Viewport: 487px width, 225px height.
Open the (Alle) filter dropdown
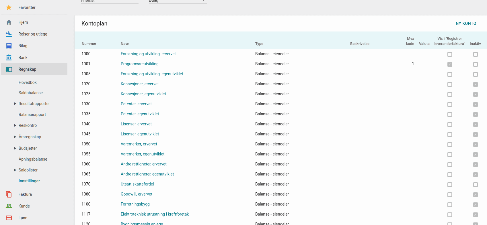point(177,1)
